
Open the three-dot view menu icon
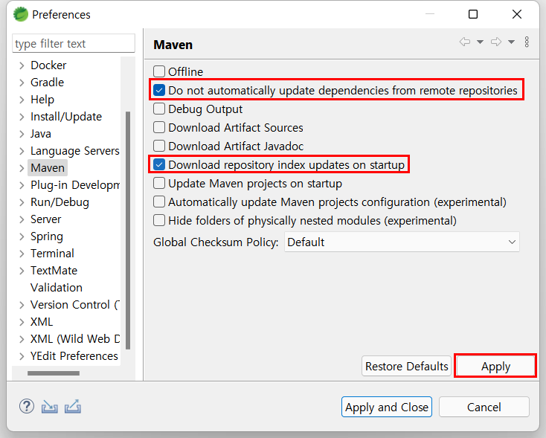coord(527,42)
